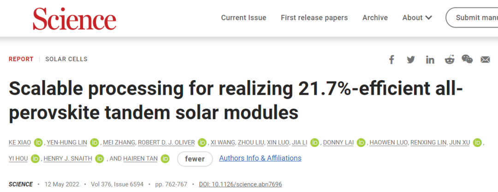Image resolution: width=498 pixels, height=192 pixels.
Task: Collapse author list with fewer button
Action: tap(195, 159)
